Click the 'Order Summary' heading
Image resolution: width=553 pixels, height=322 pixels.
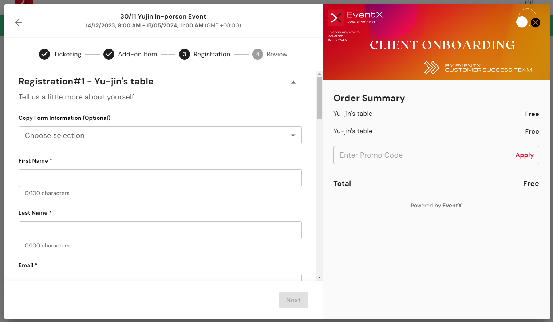pyautogui.click(x=369, y=98)
